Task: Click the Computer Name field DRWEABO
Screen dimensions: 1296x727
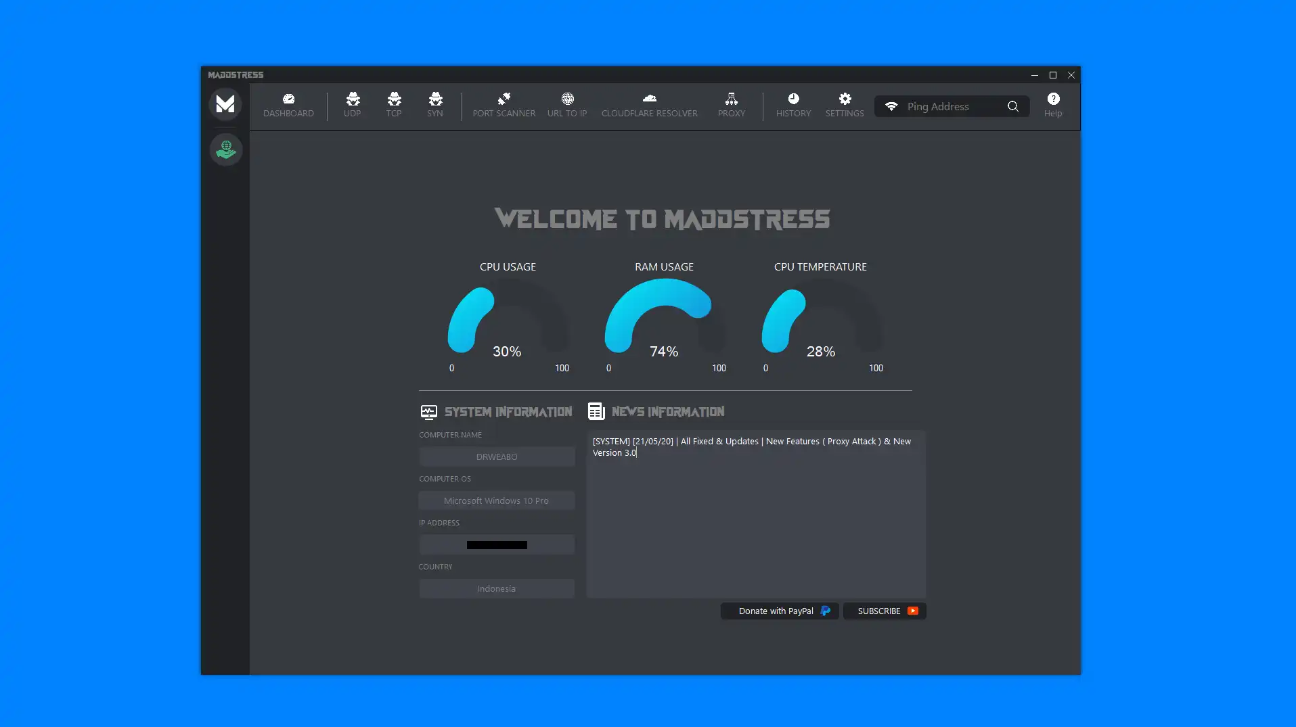Action: click(497, 456)
